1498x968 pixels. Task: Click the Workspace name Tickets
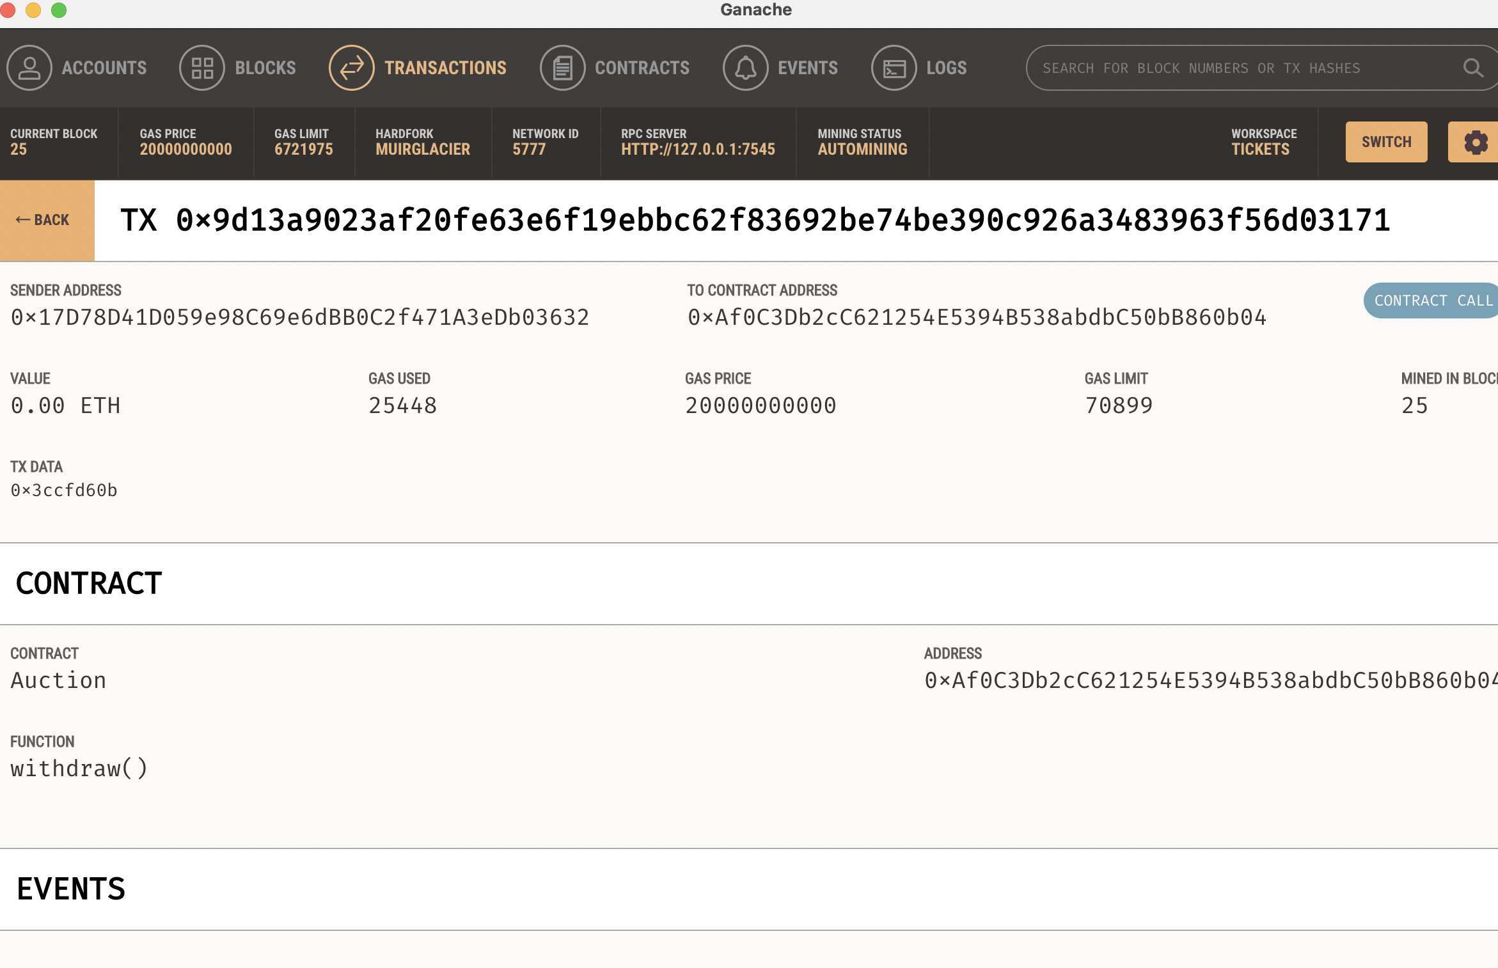(x=1260, y=150)
